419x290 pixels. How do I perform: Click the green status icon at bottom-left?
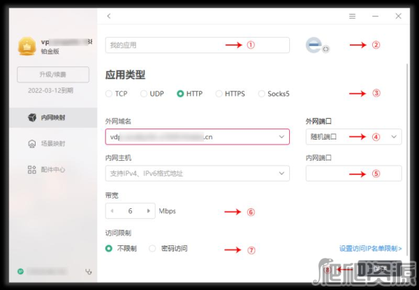[20, 271]
